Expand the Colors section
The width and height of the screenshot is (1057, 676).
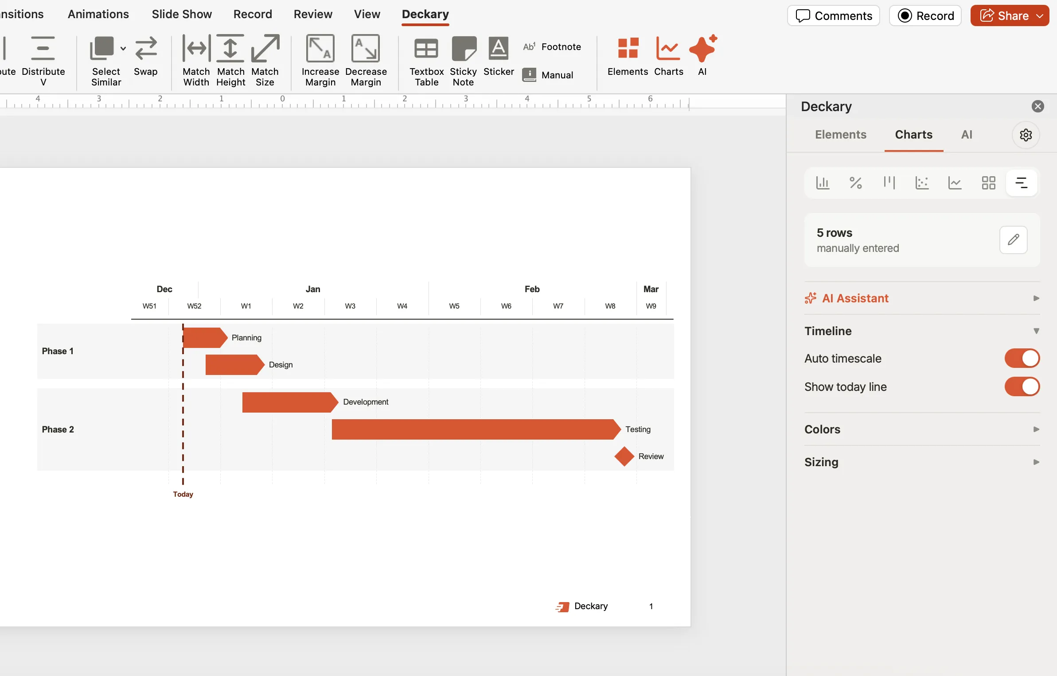coord(1036,429)
